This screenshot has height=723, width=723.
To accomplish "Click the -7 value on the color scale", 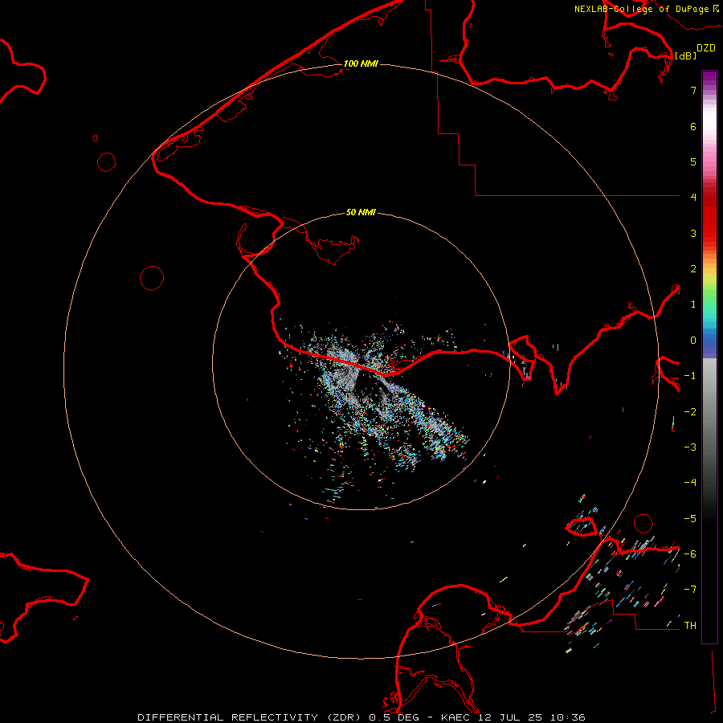I will [x=690, y=590].
